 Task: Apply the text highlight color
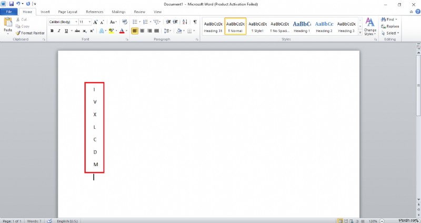click(112, 31)
